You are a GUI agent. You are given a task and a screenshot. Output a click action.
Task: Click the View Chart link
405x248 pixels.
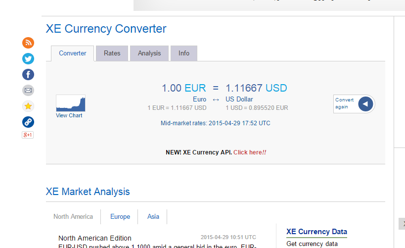pyautogui.click(x=69, y=116)
